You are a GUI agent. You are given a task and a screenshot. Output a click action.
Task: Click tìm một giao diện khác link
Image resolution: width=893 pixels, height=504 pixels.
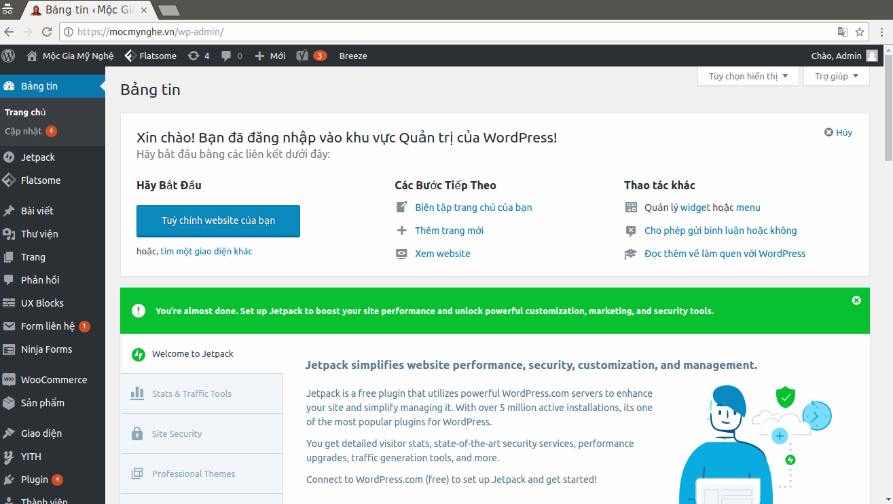(206, 251)
